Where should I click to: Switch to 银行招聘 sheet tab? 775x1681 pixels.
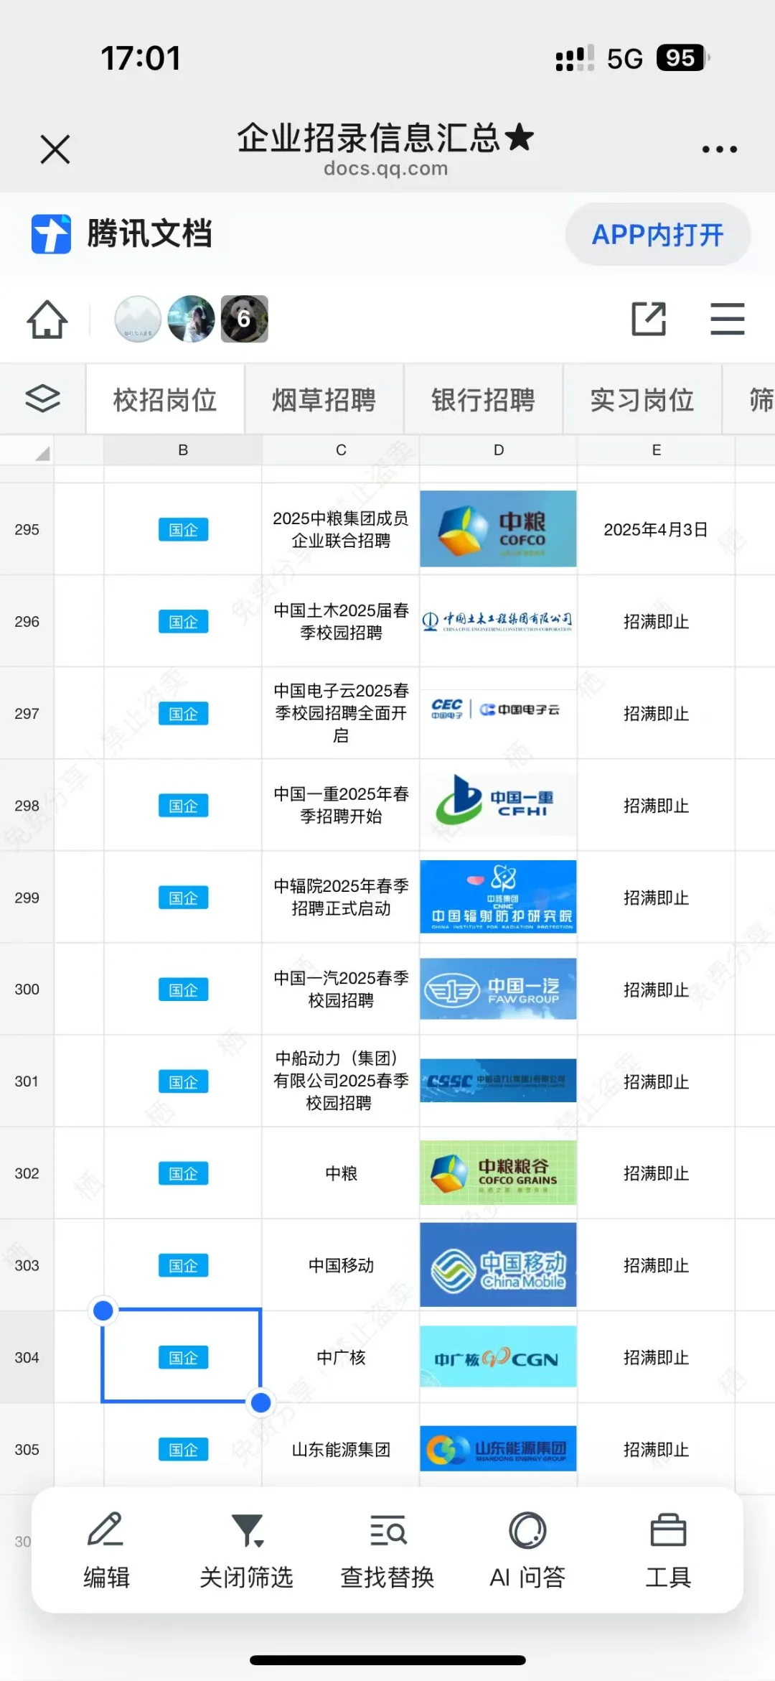click(484, 399)
